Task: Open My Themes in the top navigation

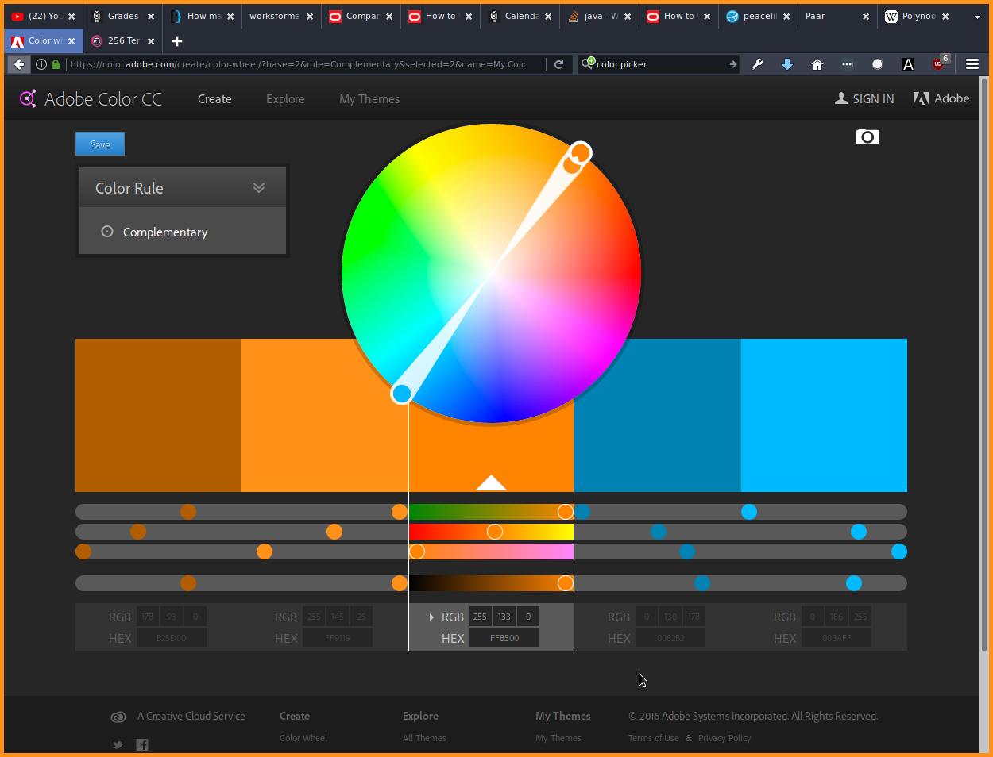Action: (369, 99)
